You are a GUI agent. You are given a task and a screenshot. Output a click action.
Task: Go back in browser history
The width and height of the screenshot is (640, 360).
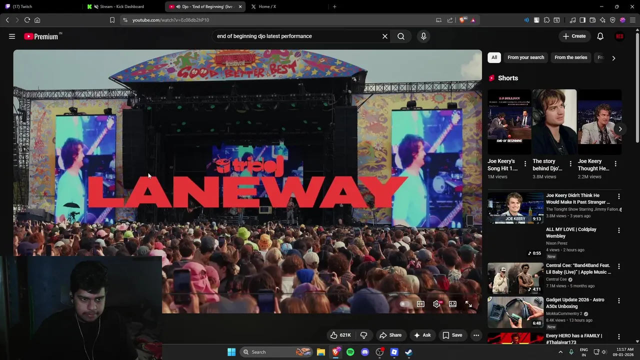pyautogui.click(x=7, y=20)
